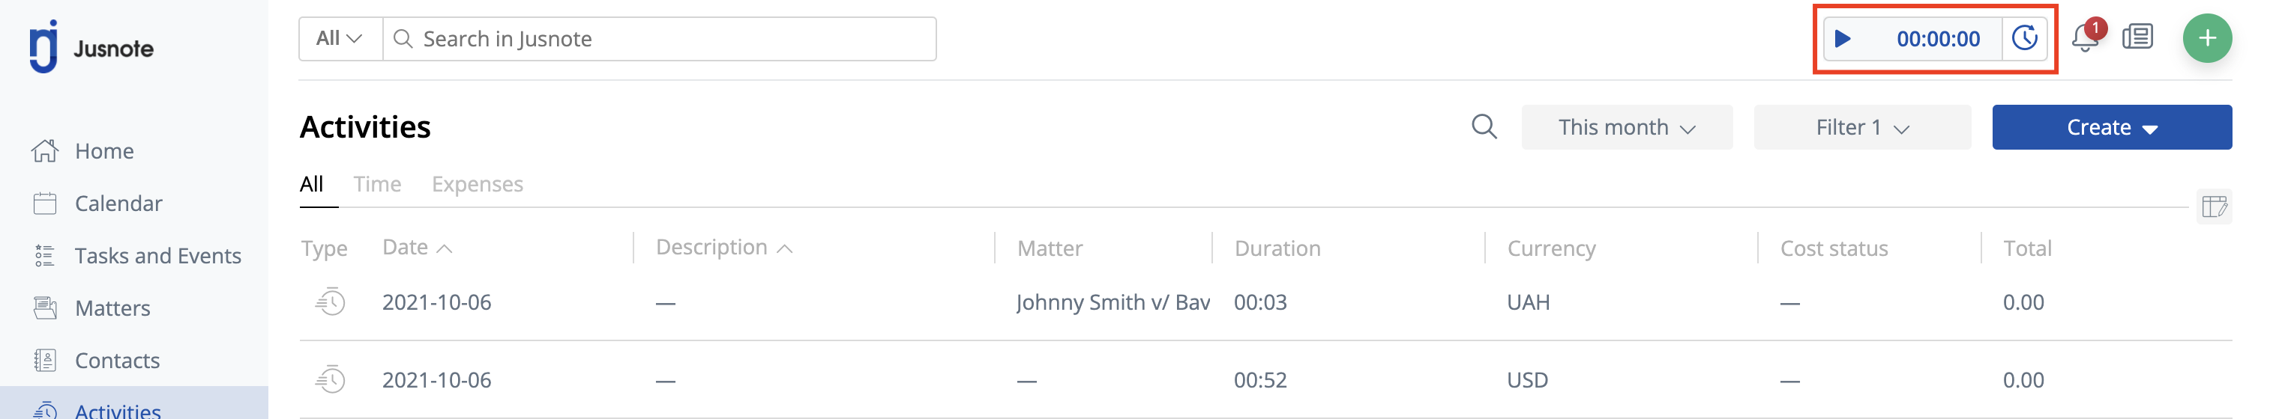Viewport: 2270px width, 419px height.
Task: Open the Johnny Smith v/ Bav activity row
Action: coord(1265,303)
